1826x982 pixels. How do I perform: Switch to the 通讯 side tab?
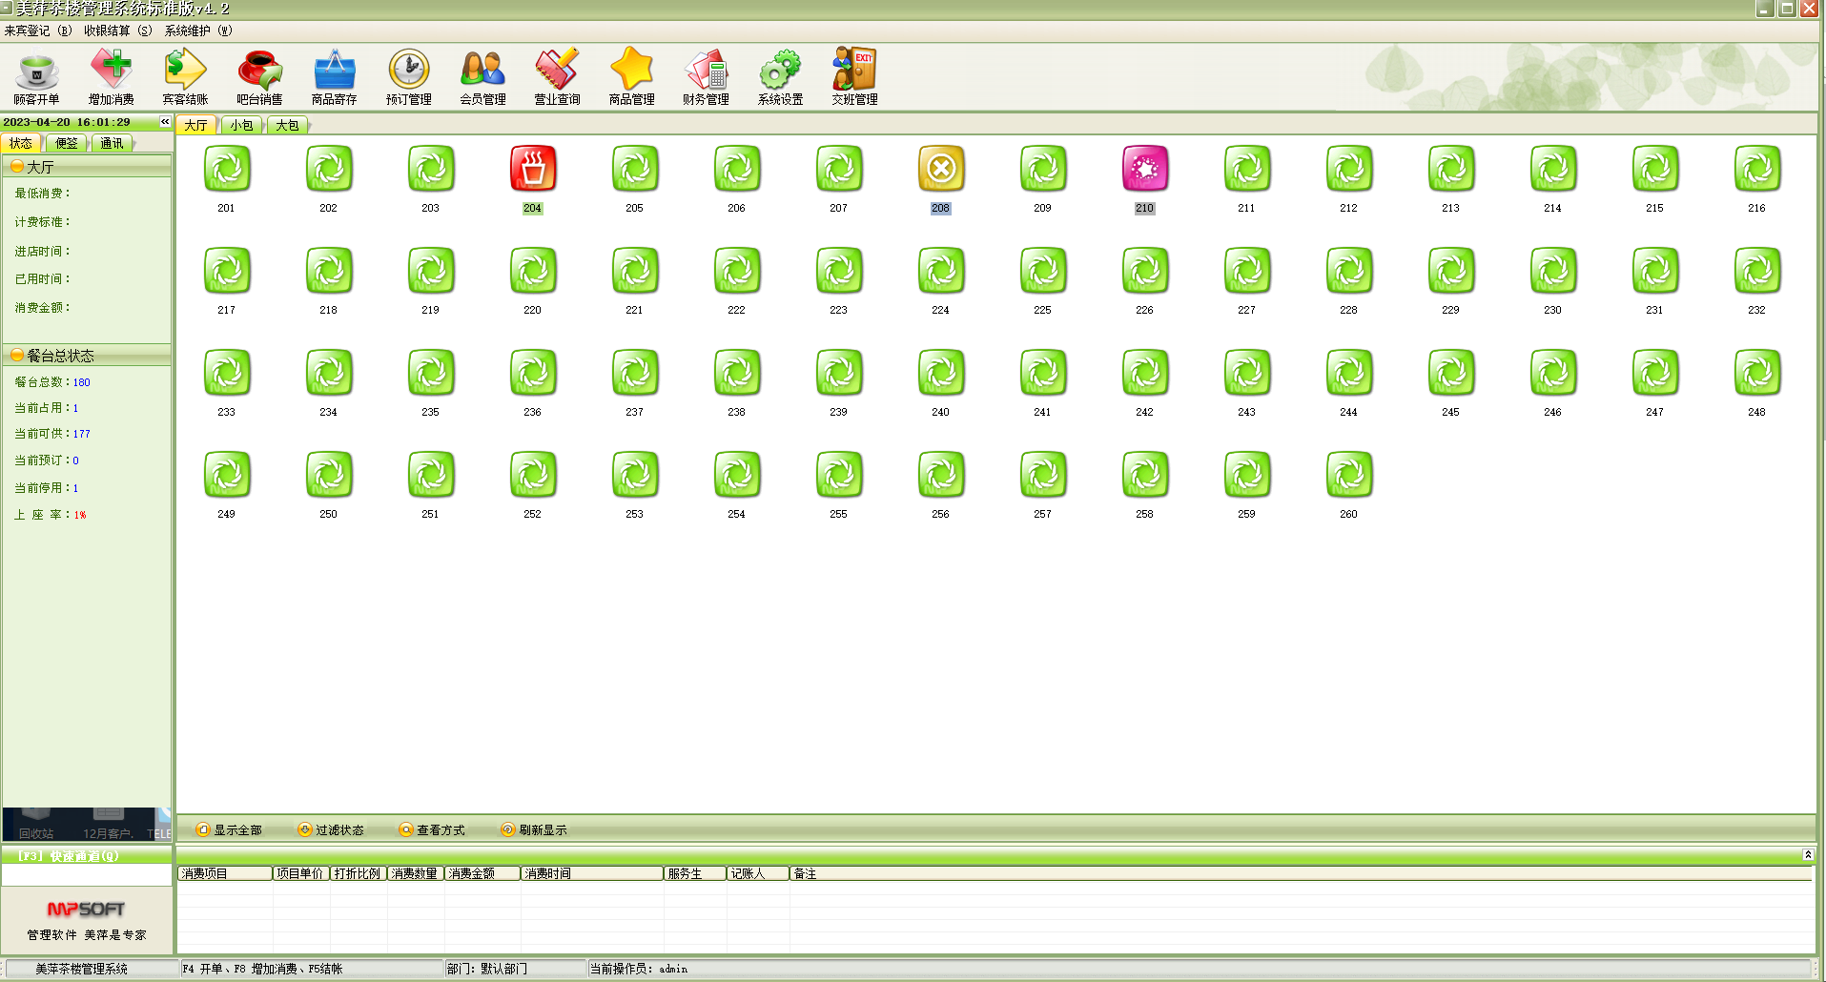pyautogui.click(x=112, y=143)
